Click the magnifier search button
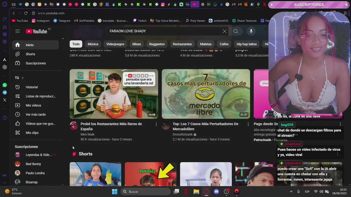Screen dimensions: 351x197 pos(236,31)
